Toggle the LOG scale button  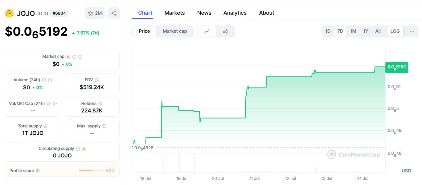395,31
